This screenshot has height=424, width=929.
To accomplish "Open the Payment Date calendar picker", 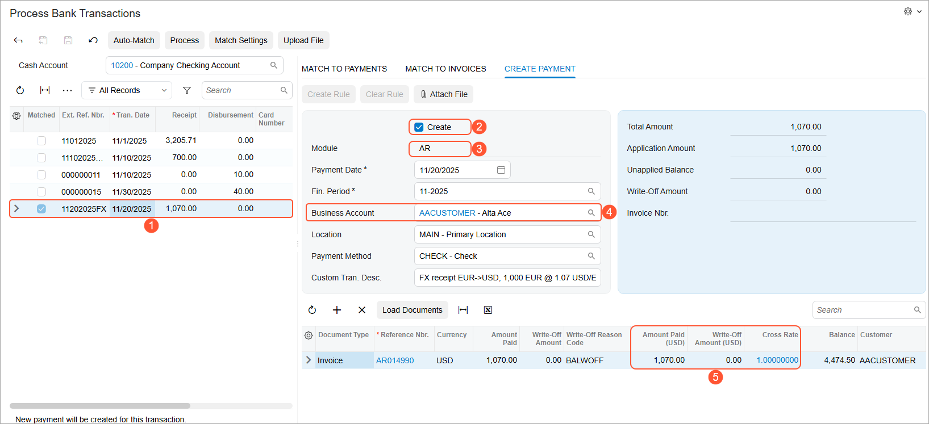I will tap(501, 170).
